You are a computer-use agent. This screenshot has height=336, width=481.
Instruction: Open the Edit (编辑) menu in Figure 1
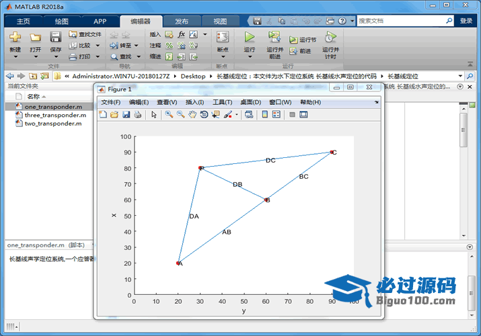[139, 102]
